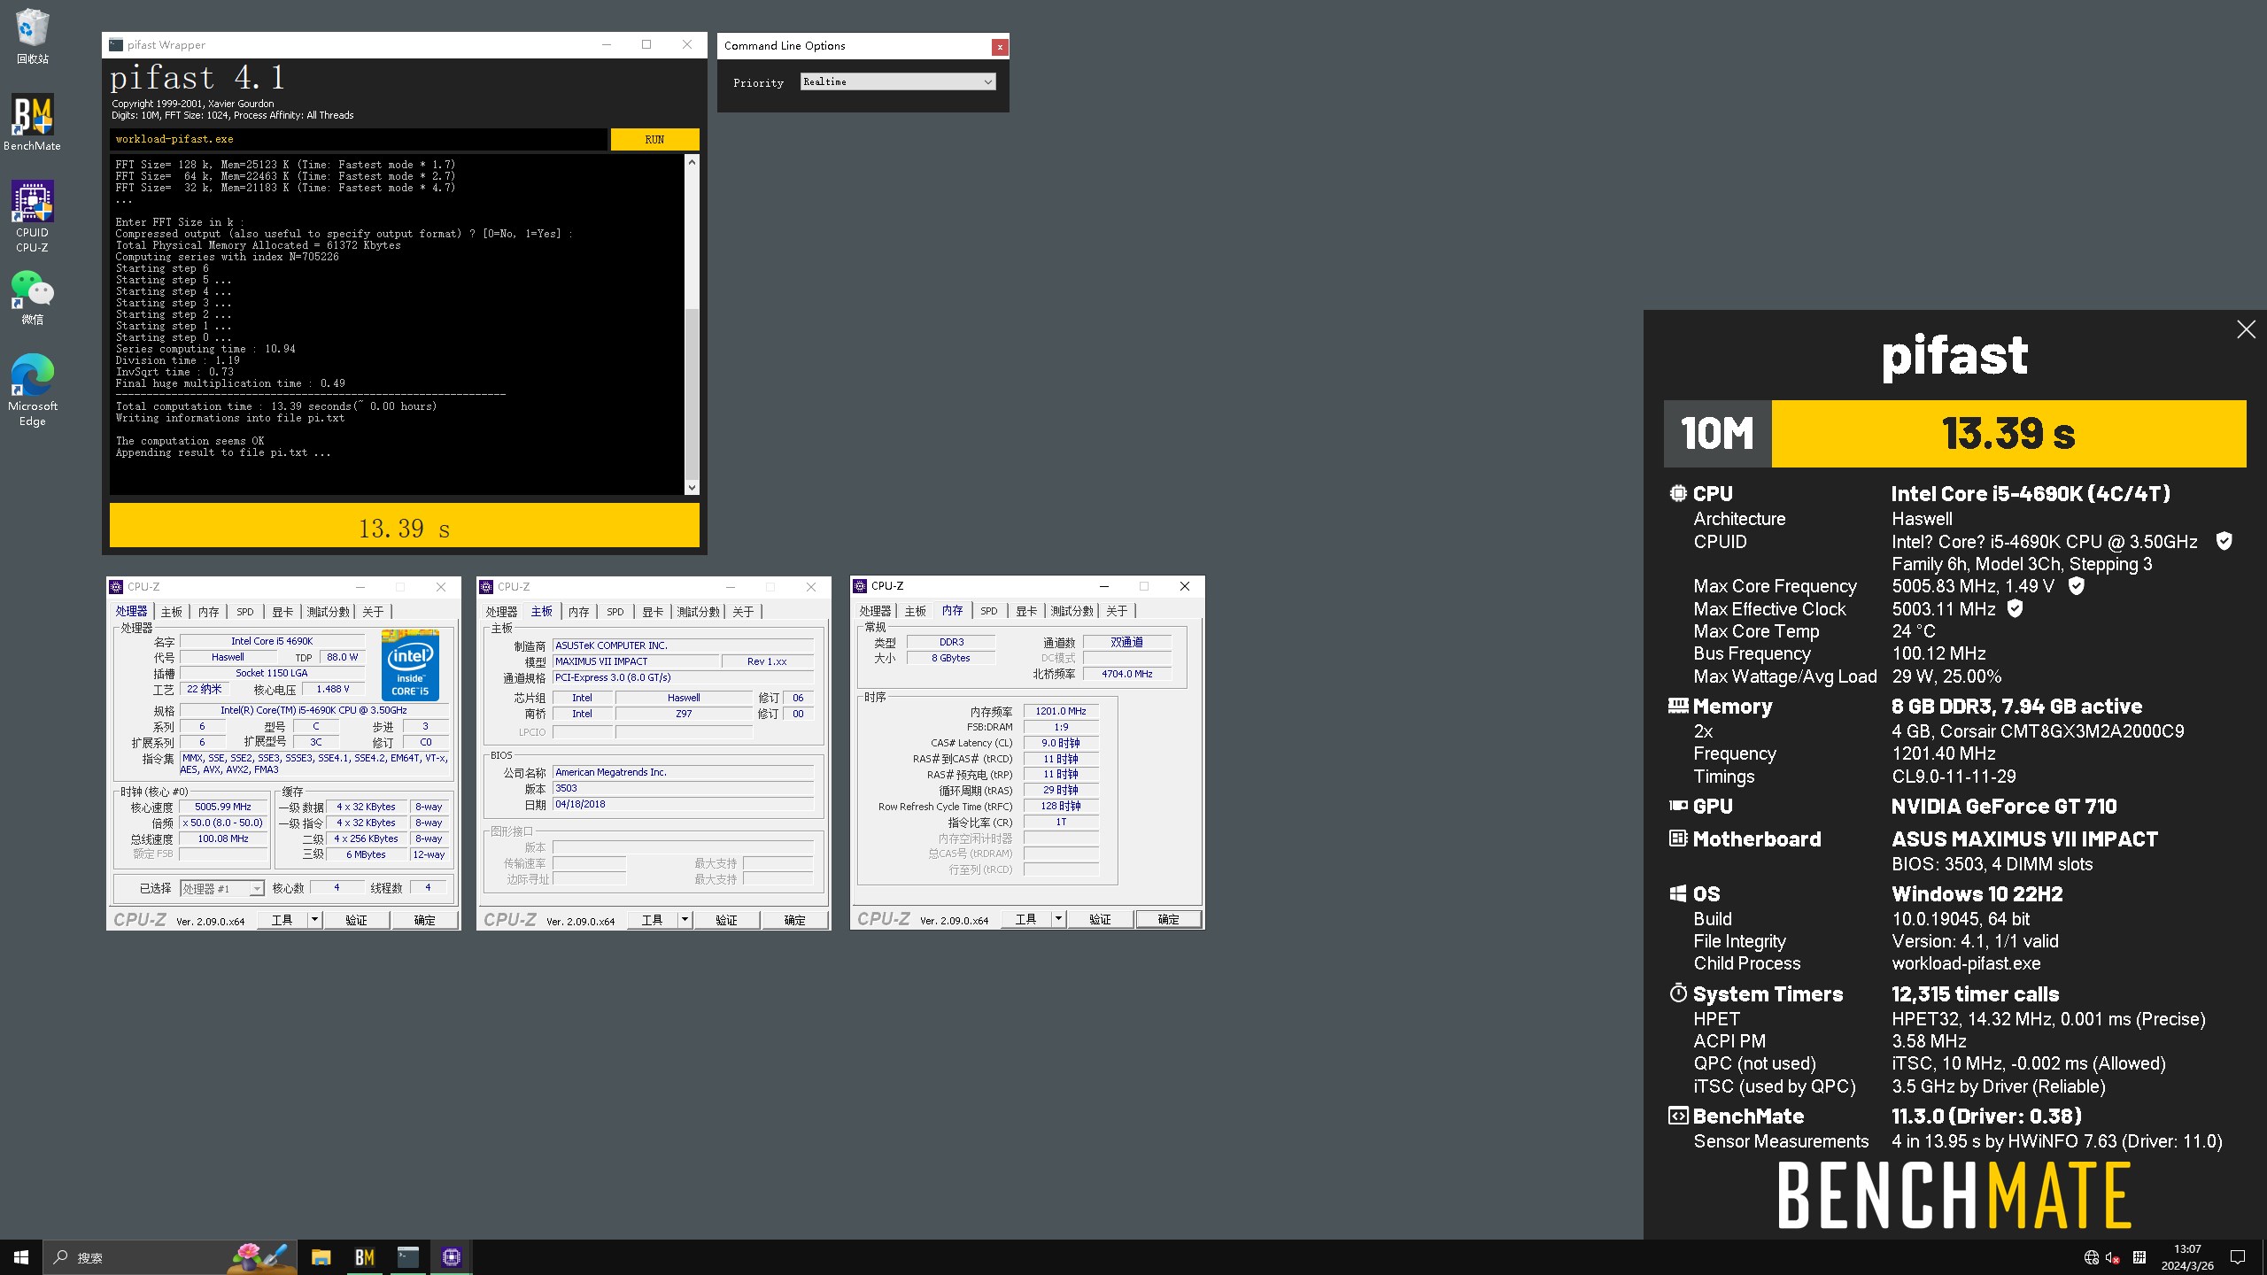Open the input method tray icon

coord(2139,1257)
